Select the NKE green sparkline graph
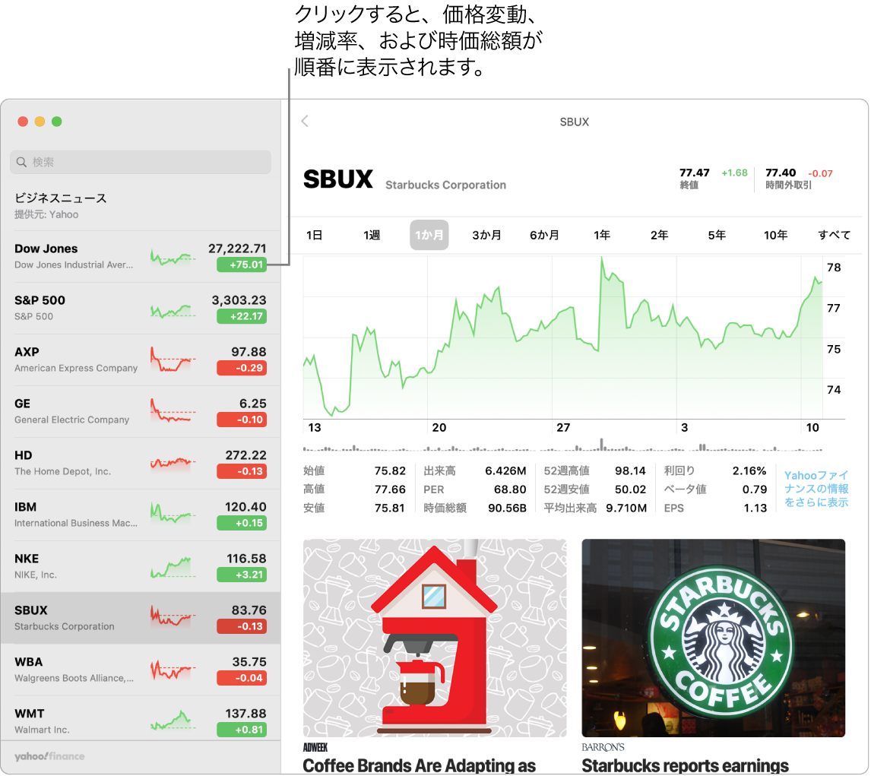 click(x=173, y=565)
